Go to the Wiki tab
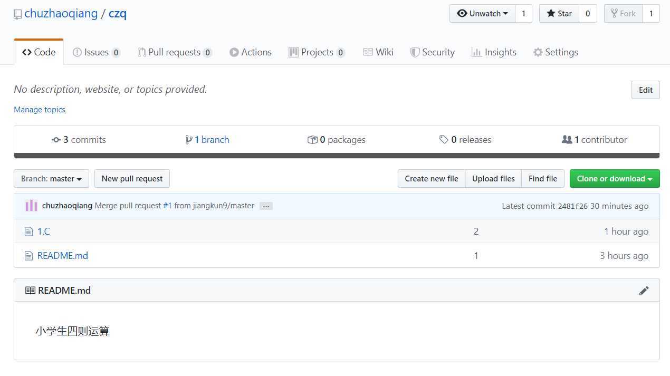The image size is (670, 376). (x=378, y=52)
